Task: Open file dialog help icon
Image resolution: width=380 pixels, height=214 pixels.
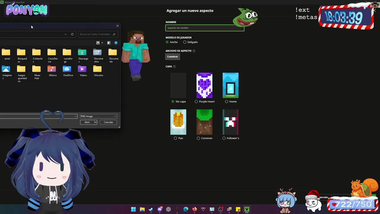Action: (x=116, y=43)
